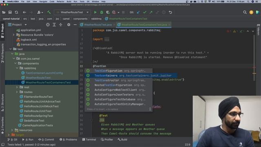The image size is (261, 147).
Task: Open Project panel settings gear
Action: [69, 24]
